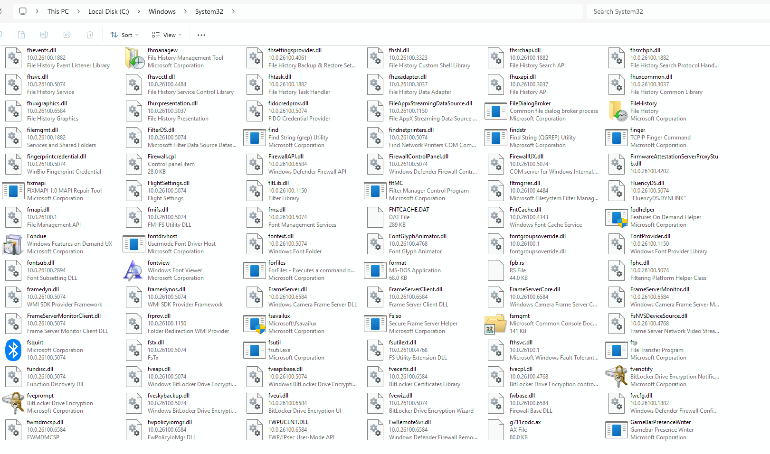770x454 pixels.
Task: Select System32 breadcrumb segment
Action: (209, 11)
